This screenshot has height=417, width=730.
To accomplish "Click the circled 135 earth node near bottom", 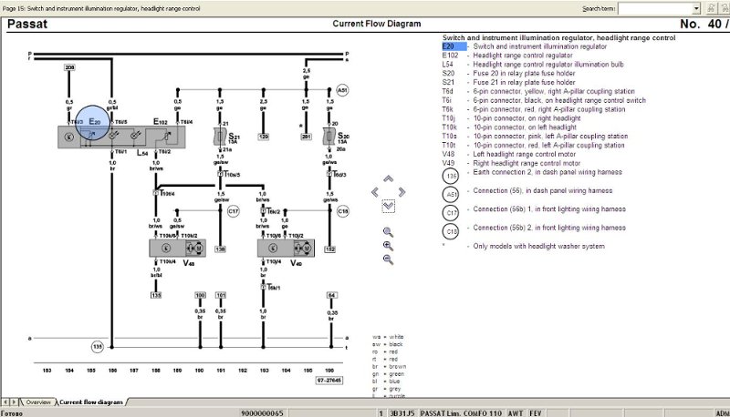I will 97,346.
